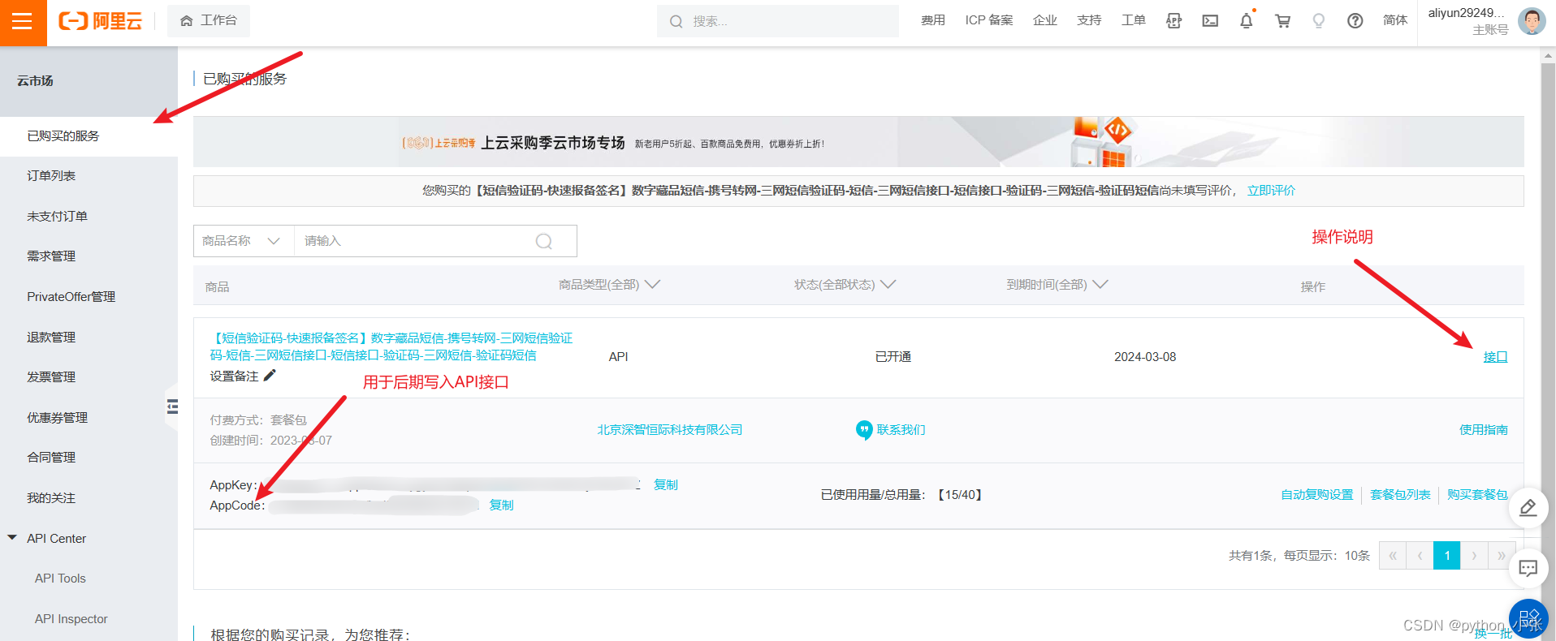Click the magnifier icon in product search

(544, 241)
